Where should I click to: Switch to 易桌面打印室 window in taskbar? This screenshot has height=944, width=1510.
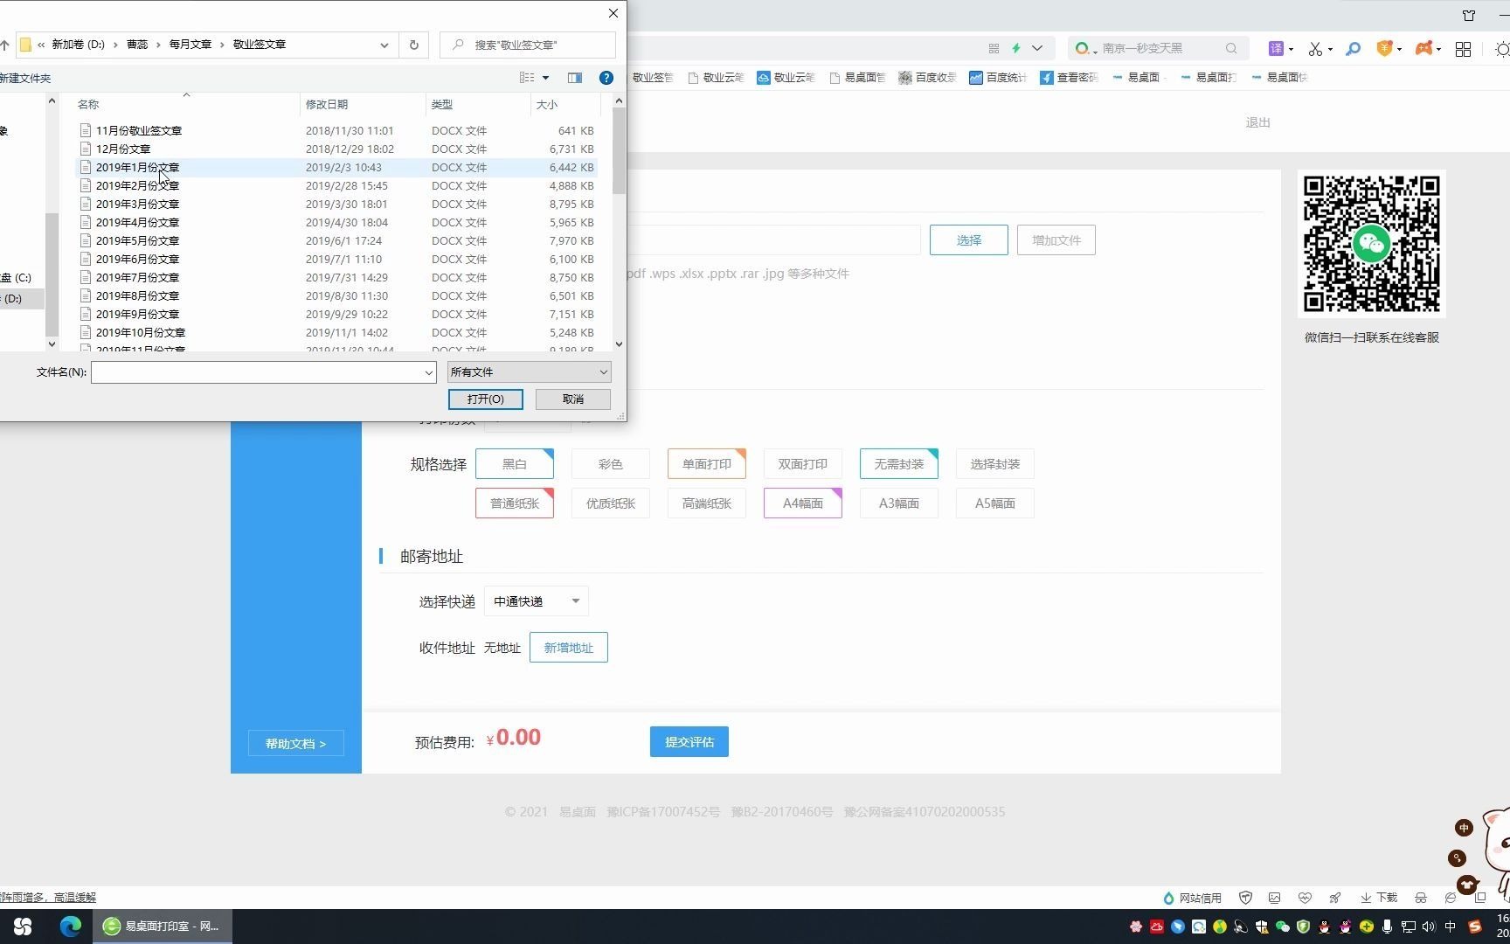point(162,926)
